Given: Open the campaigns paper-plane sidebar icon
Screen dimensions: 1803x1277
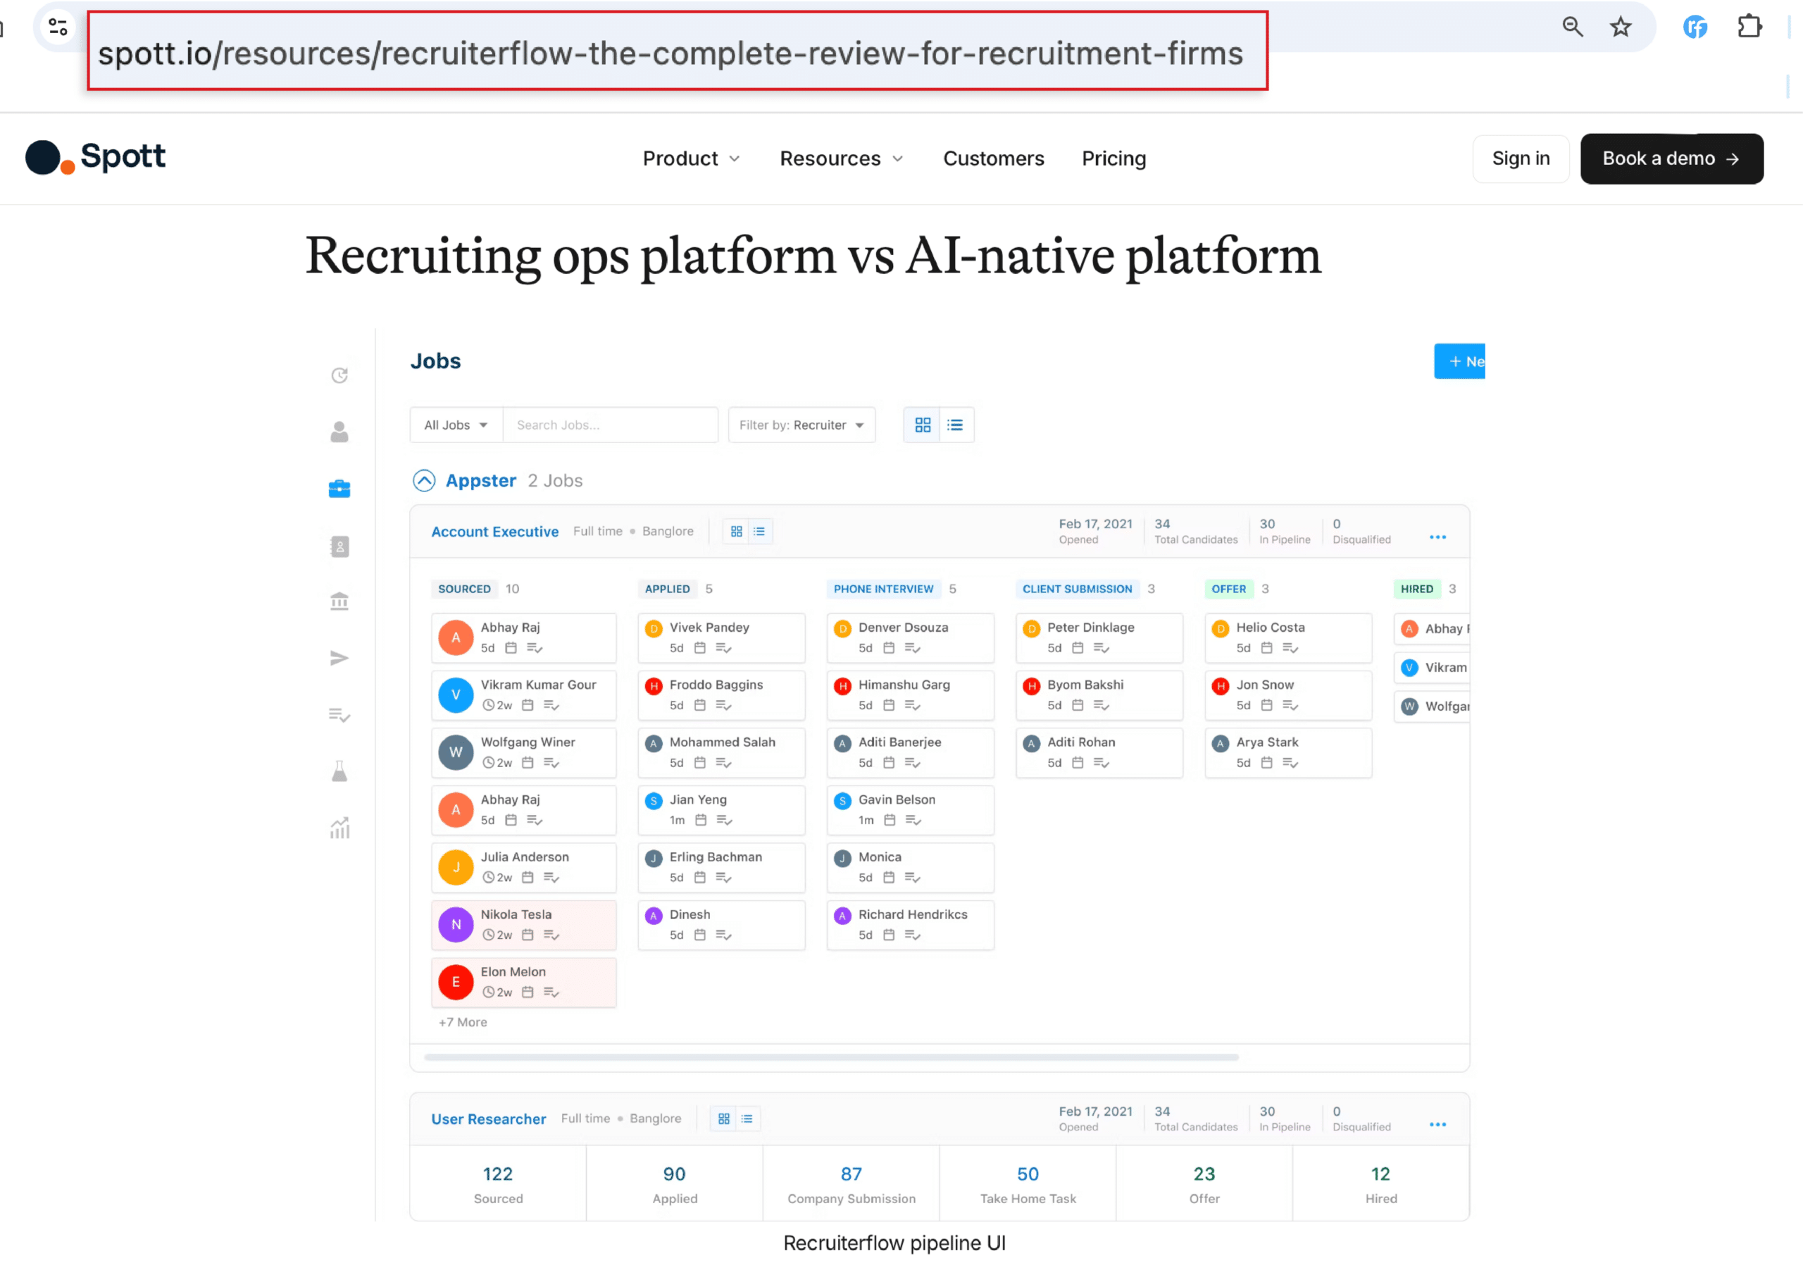Looking at the screenshot, I should (339, 658).
